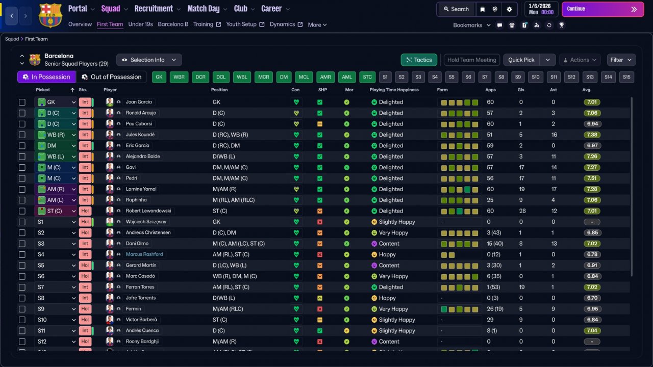Click the FC Barcelona club crest in header
The image size is (653, 367).
[50, 15]
